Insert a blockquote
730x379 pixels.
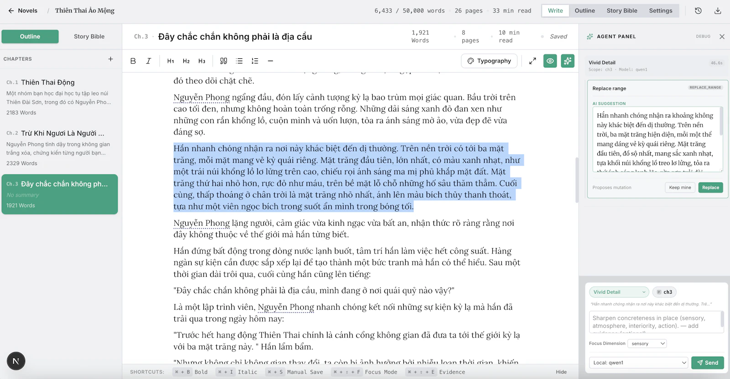224,61
